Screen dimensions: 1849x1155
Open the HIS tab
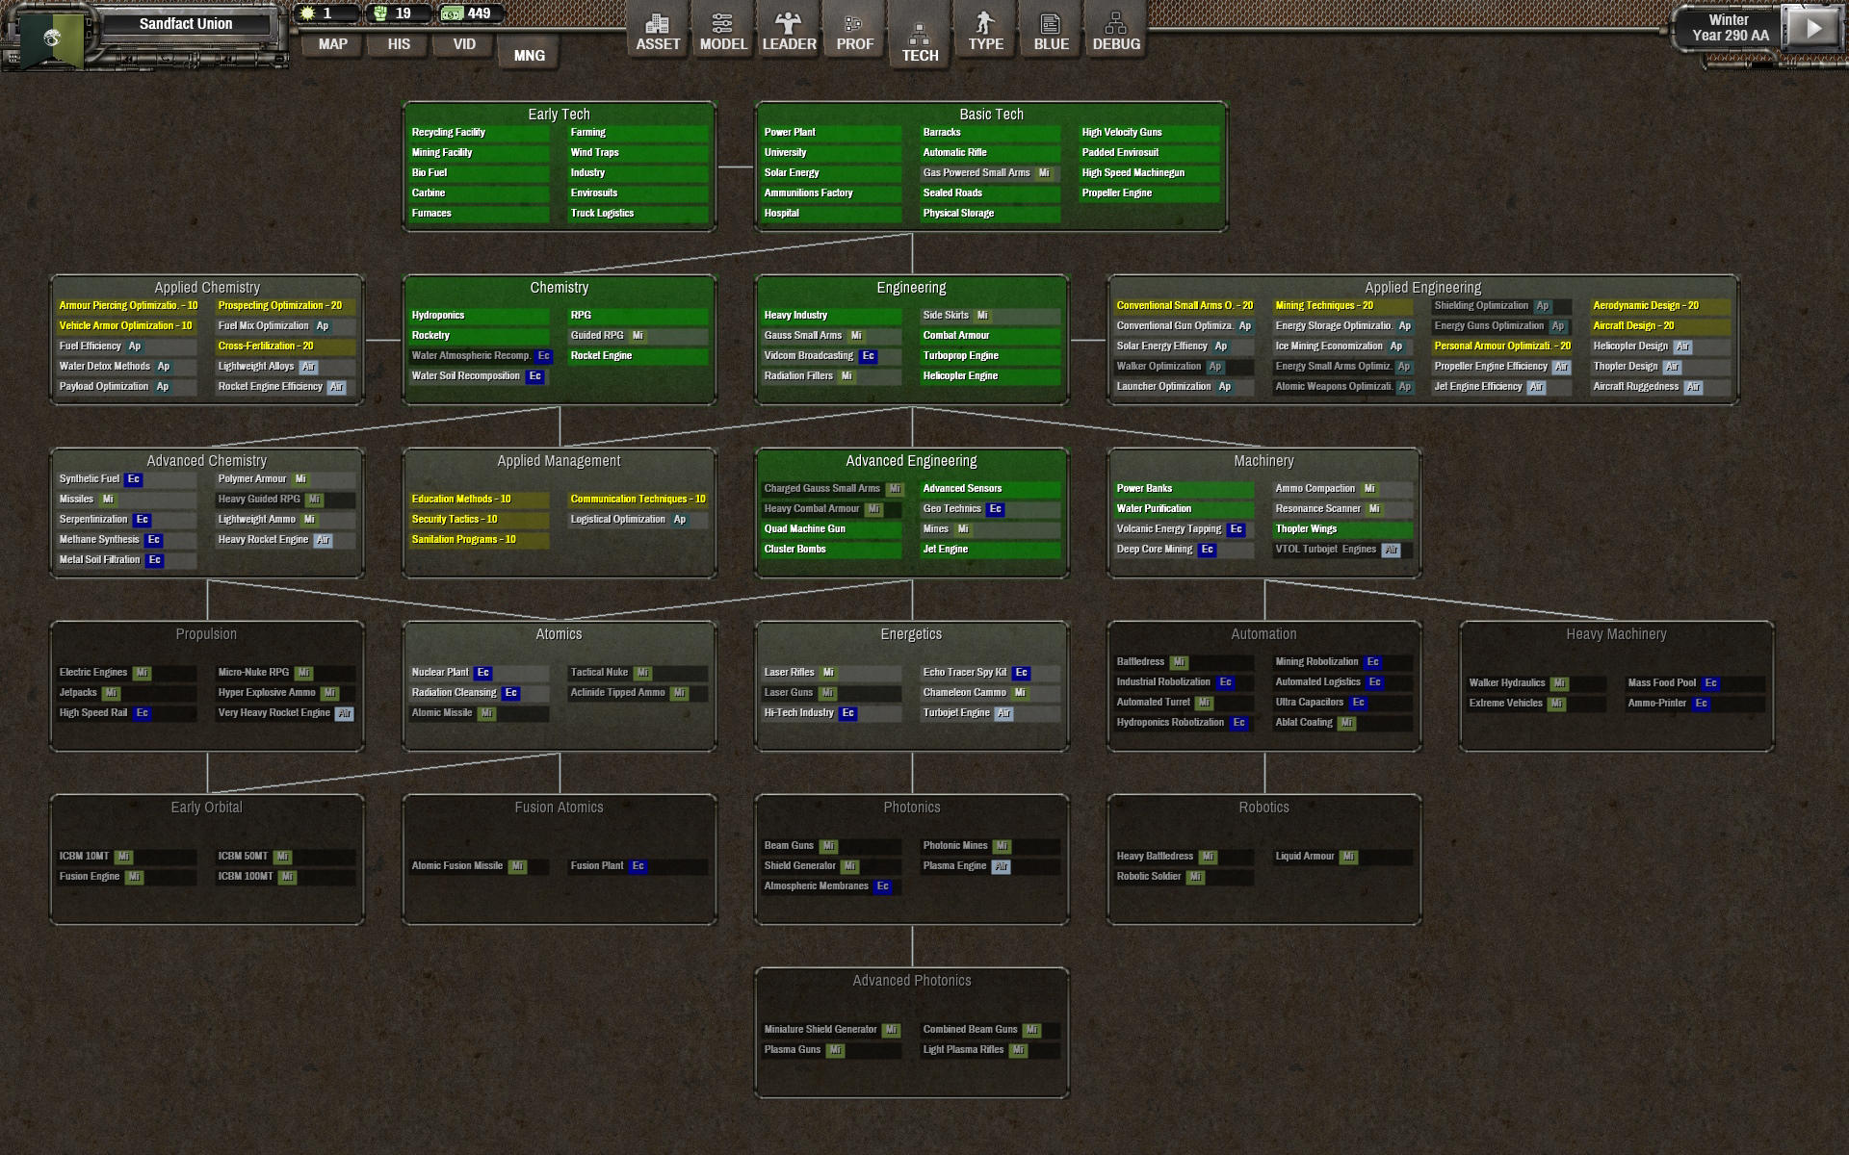[x=397, y=44]
